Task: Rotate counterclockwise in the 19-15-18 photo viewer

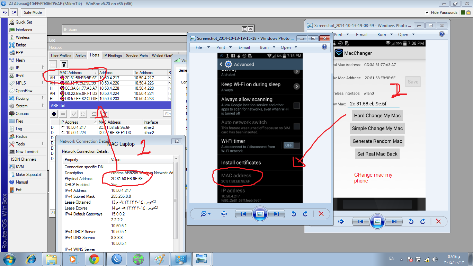Action: pyautogui.click(x=294, y=214)
